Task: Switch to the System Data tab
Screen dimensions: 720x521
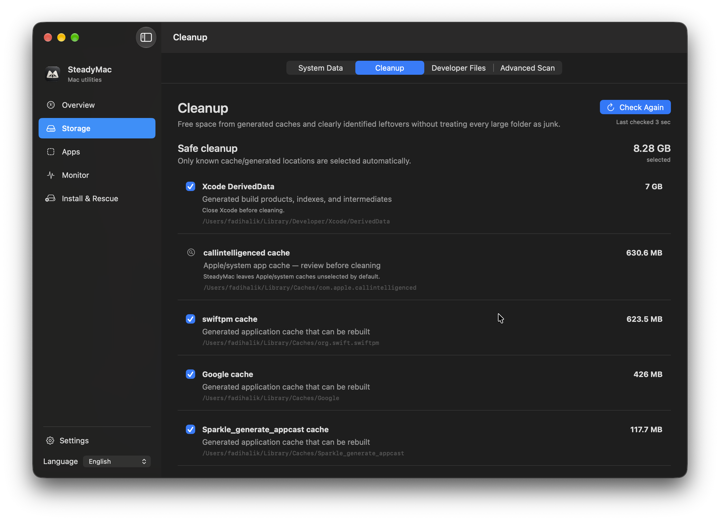Action: point(321,68)
